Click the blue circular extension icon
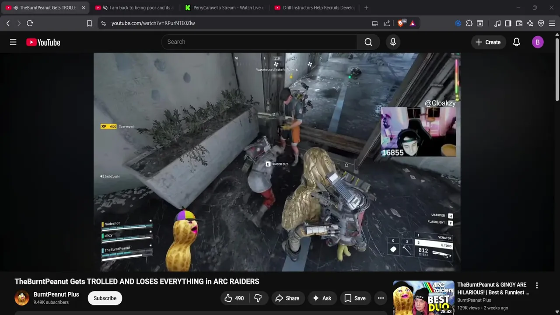Image resolution: width=560 pixels, height=315 pixels. (458, 23)
